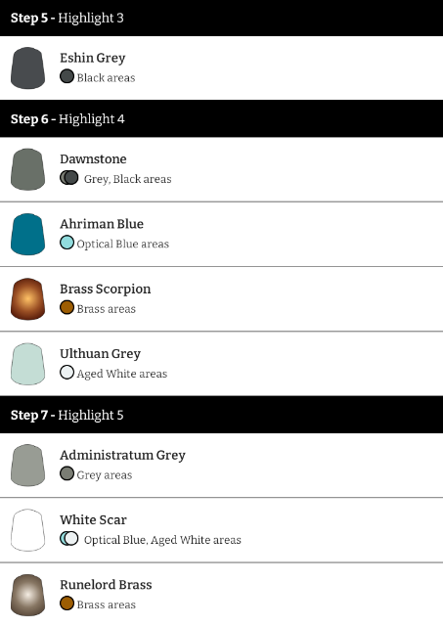Click the Optical Blue areas color circle
Viewport: 443px width, 626px height.
66,243
